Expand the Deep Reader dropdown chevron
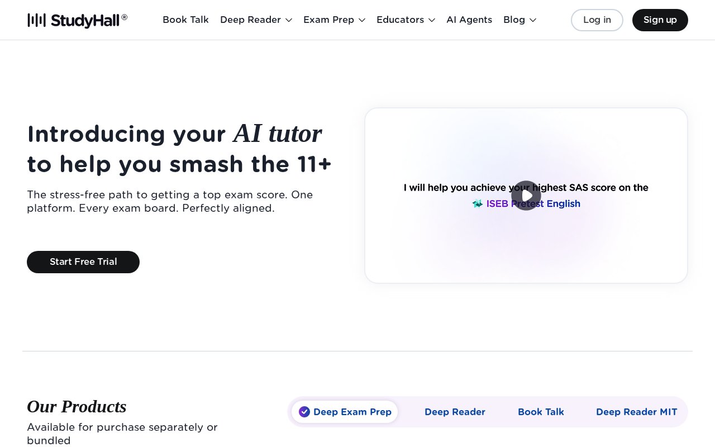 [289, 20]
